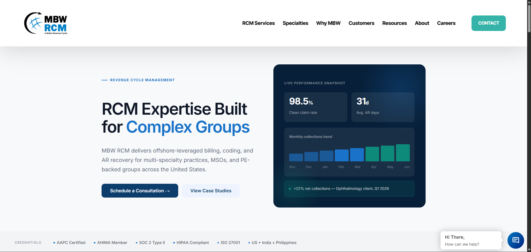Open the RCM Services menu
Viewport: 531px width, 252px height.
click(x=258, y=23)
